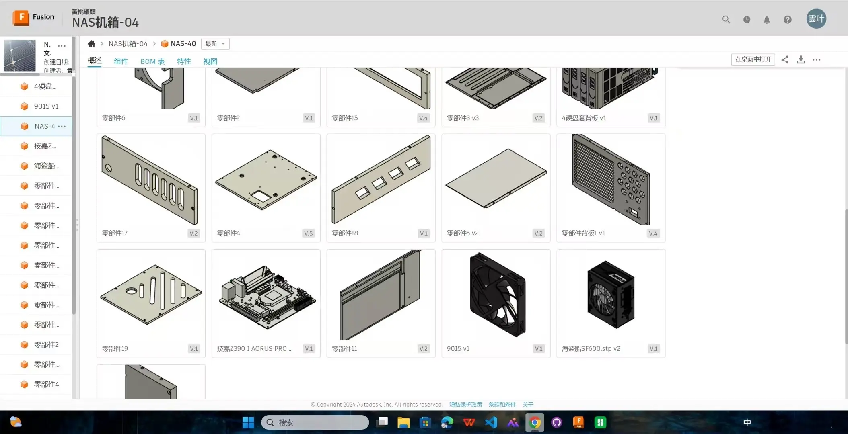Click the help question mark icon
The width and height of the screenshot is (848, 434).
(787, 19)
